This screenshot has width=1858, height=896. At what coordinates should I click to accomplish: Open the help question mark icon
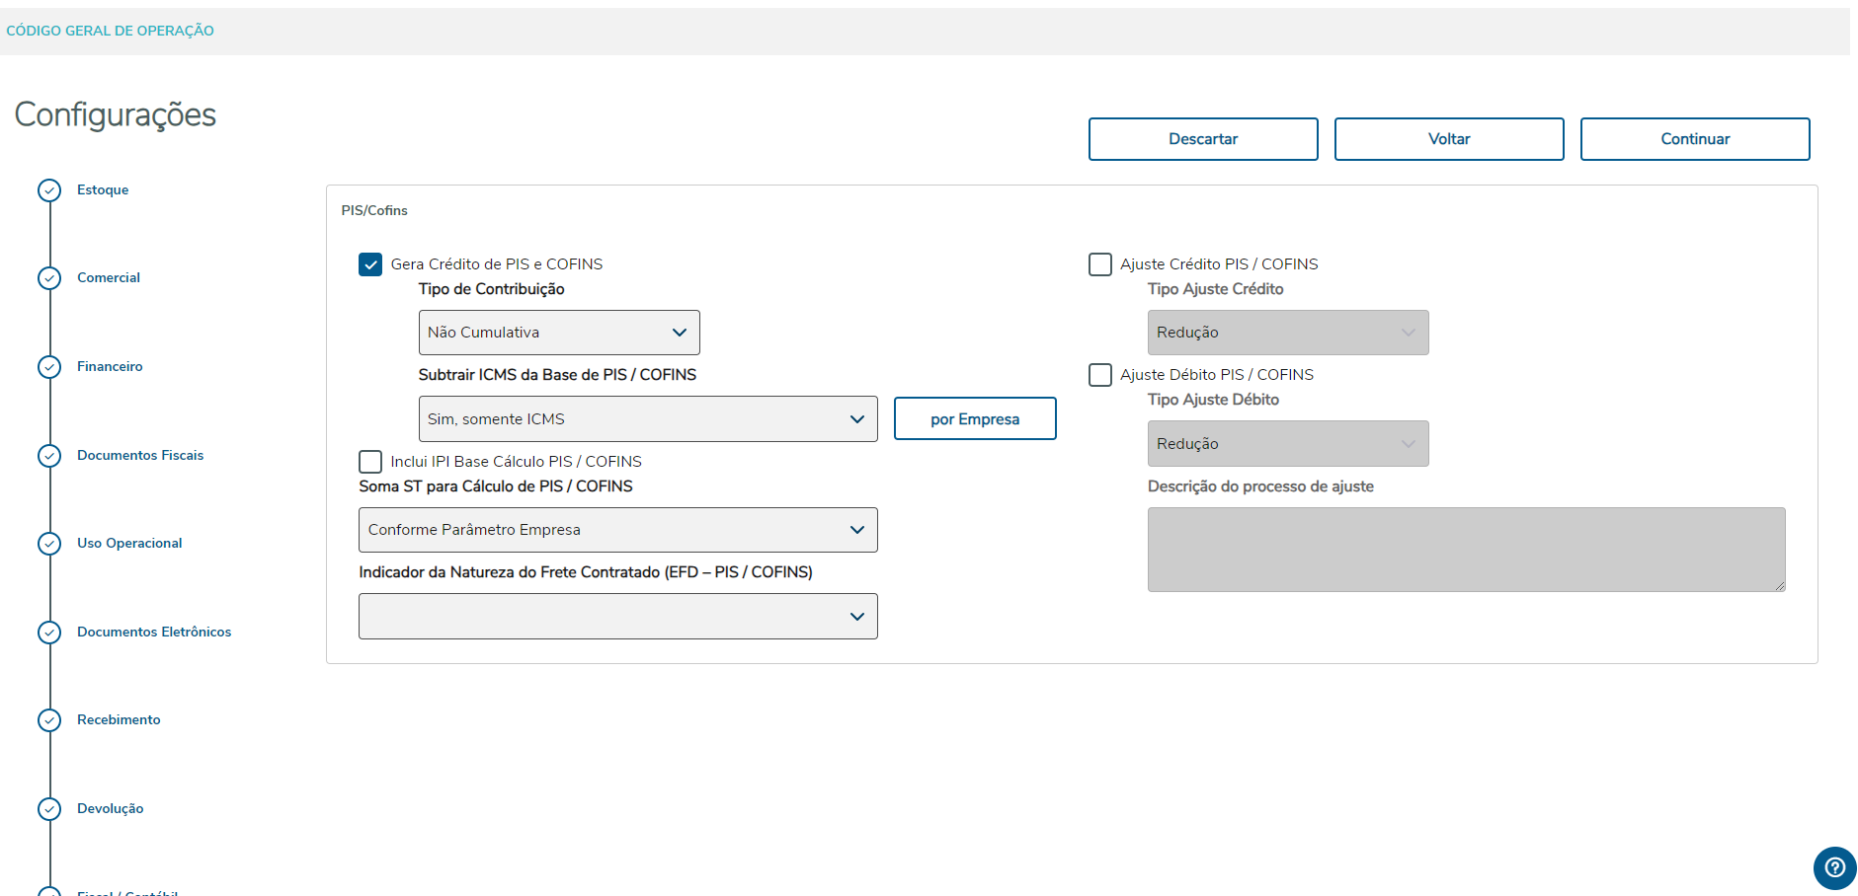(1834, 868)
